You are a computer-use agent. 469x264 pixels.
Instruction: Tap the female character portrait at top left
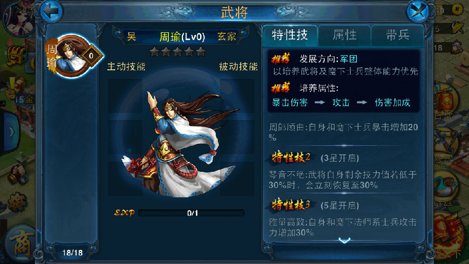pyautogui.click(x=18, y=18)
